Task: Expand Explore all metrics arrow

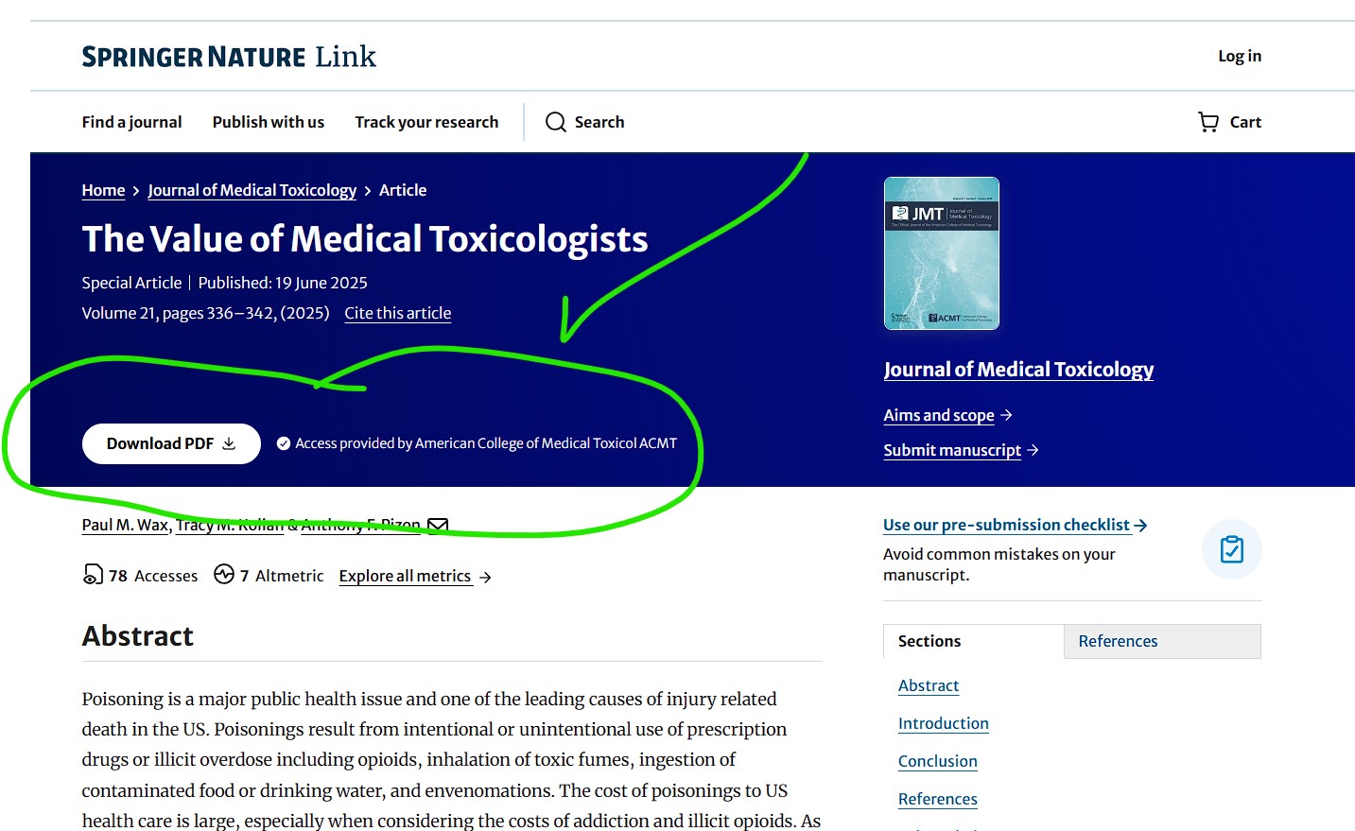Action: (485, 576)
